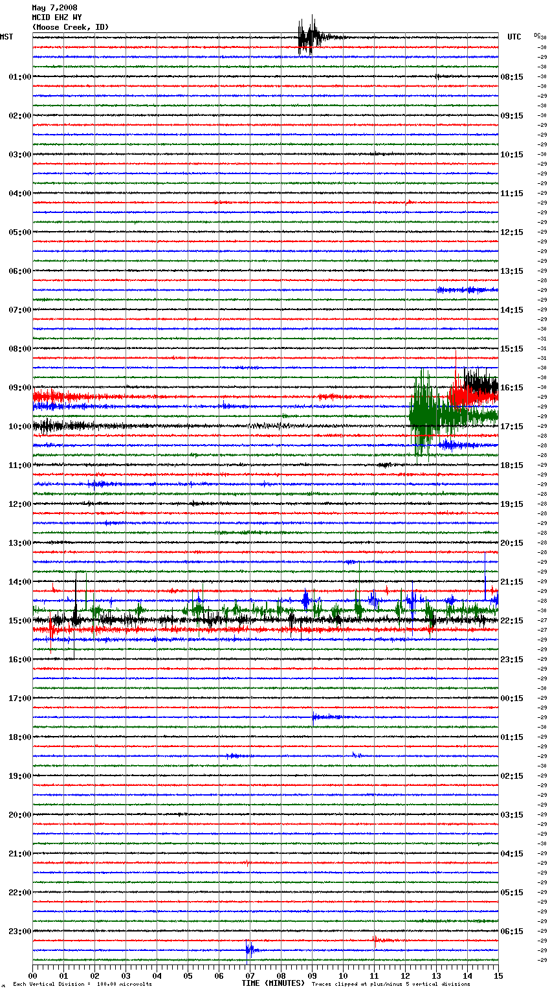Click the "22:15" UTC time label
550x993 pixels.
pyautogui.click(x=512, y=621)
